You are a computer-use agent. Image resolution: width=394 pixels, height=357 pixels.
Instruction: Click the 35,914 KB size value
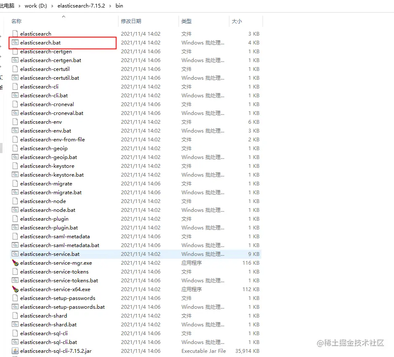pos(247,351)
